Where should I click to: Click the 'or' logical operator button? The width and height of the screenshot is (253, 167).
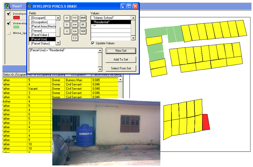coord(83,25)
